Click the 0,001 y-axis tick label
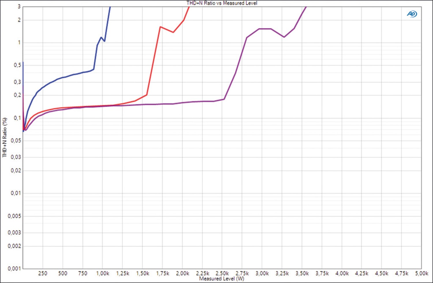433x283 pixels. click(14, 269)
